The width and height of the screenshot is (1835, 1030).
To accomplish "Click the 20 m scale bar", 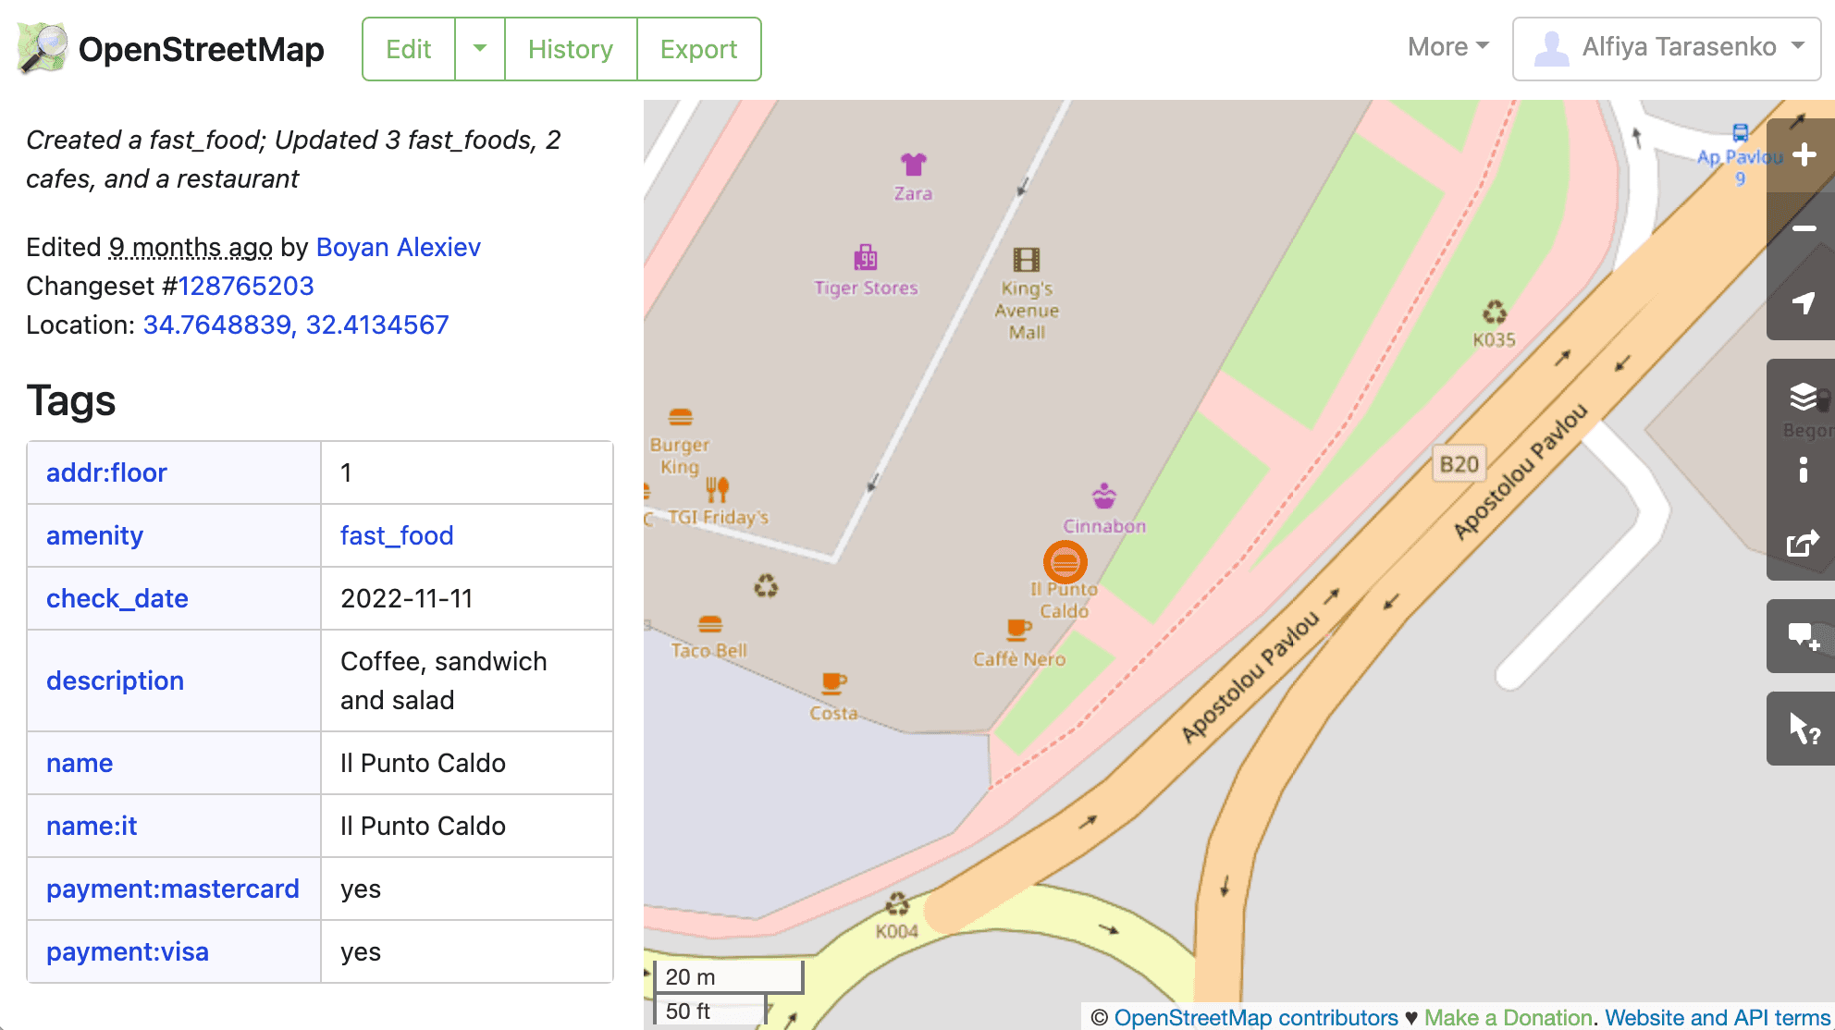I will point(729,977).
